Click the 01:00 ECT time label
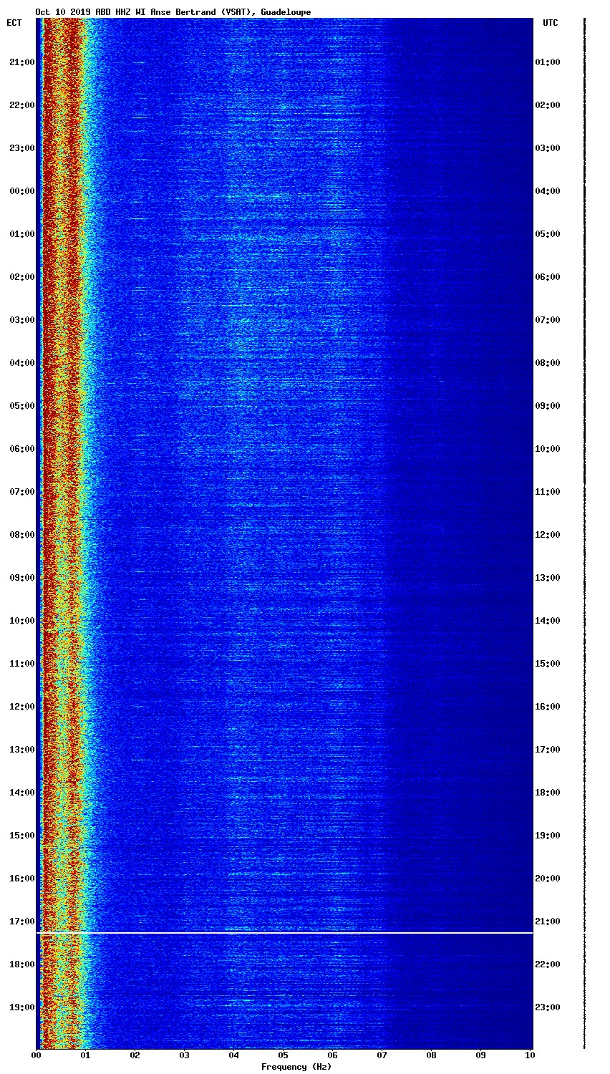 [x=21, y=234]
